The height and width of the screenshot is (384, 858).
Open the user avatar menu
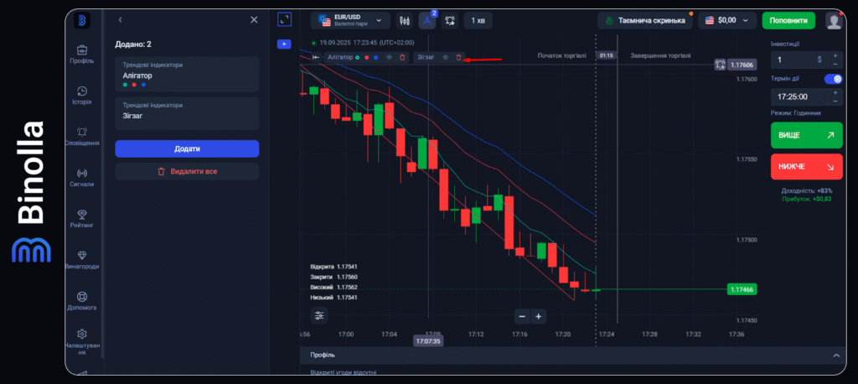tap(834, 21)
